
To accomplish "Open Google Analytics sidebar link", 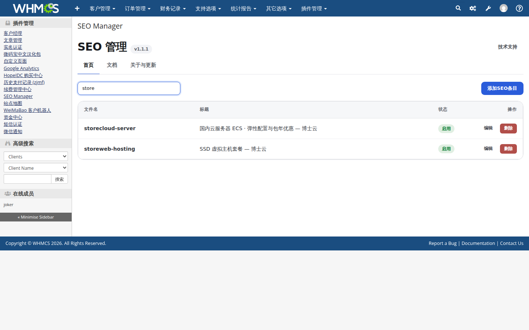I will [21, 68].
